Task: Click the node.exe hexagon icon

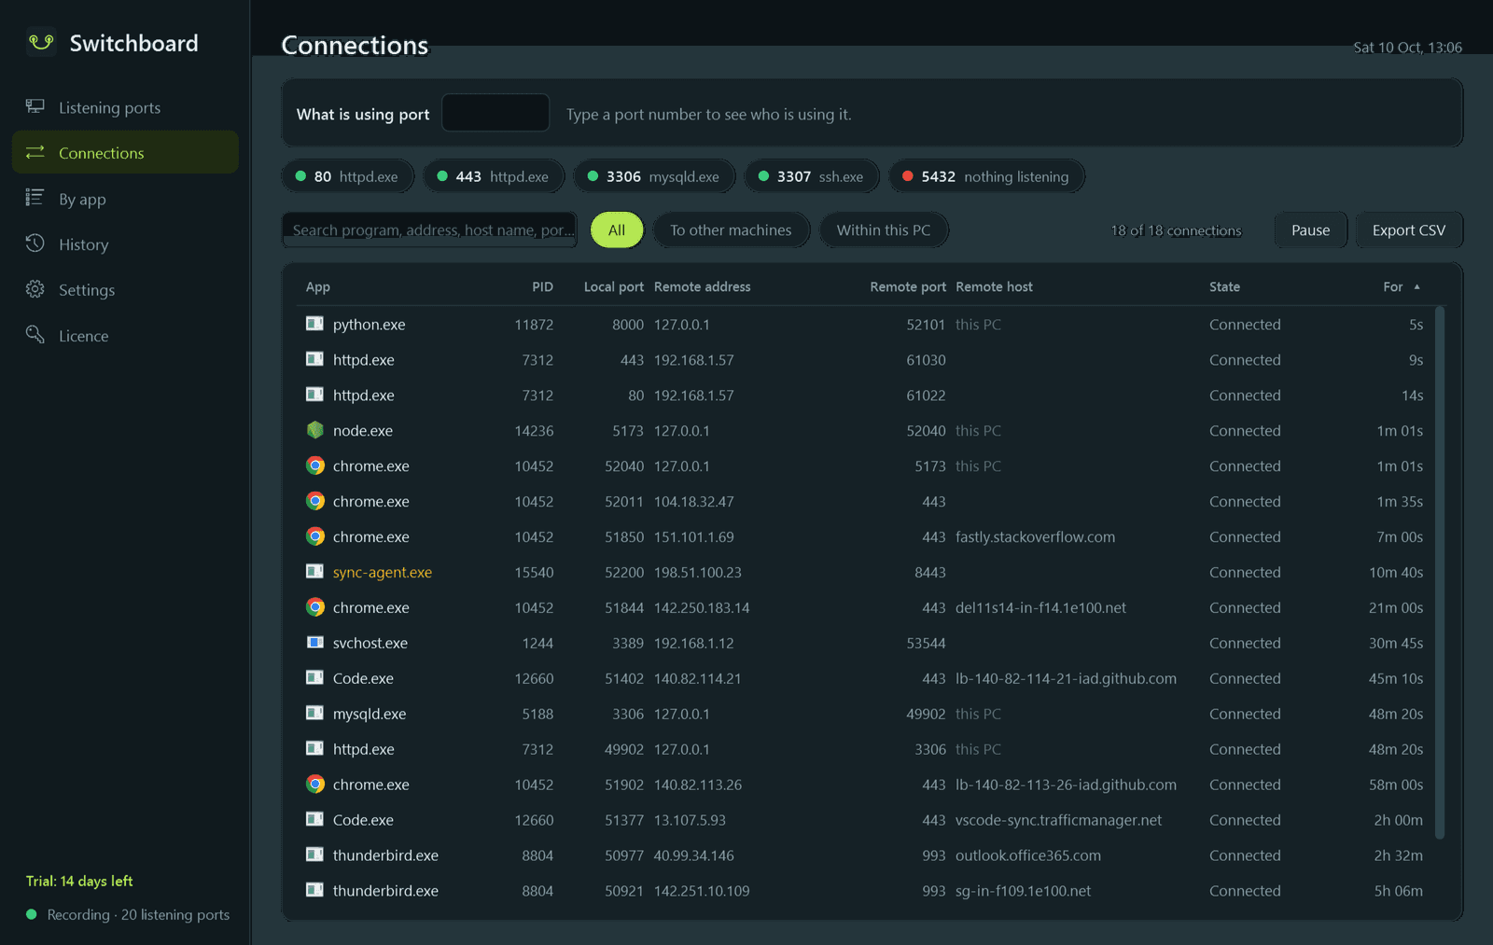Action: [x=314, y=430]
